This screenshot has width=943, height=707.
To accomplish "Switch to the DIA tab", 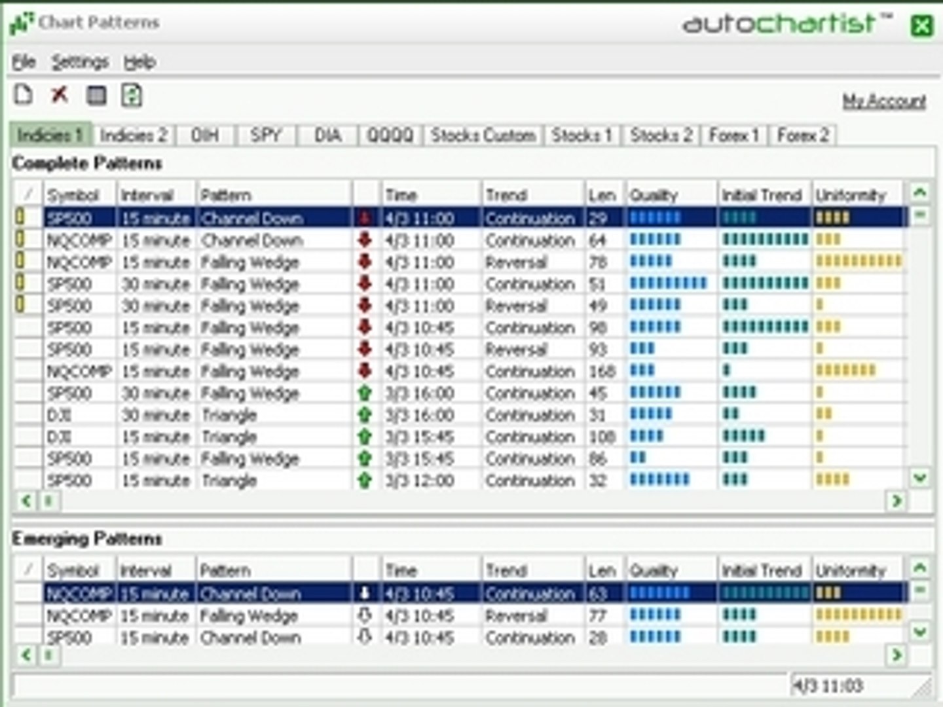I will click(327, 136).
